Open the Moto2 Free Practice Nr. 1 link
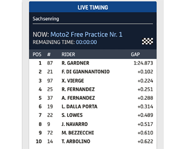186x149 pixels. pyautogui.click(x=86, y=35)
